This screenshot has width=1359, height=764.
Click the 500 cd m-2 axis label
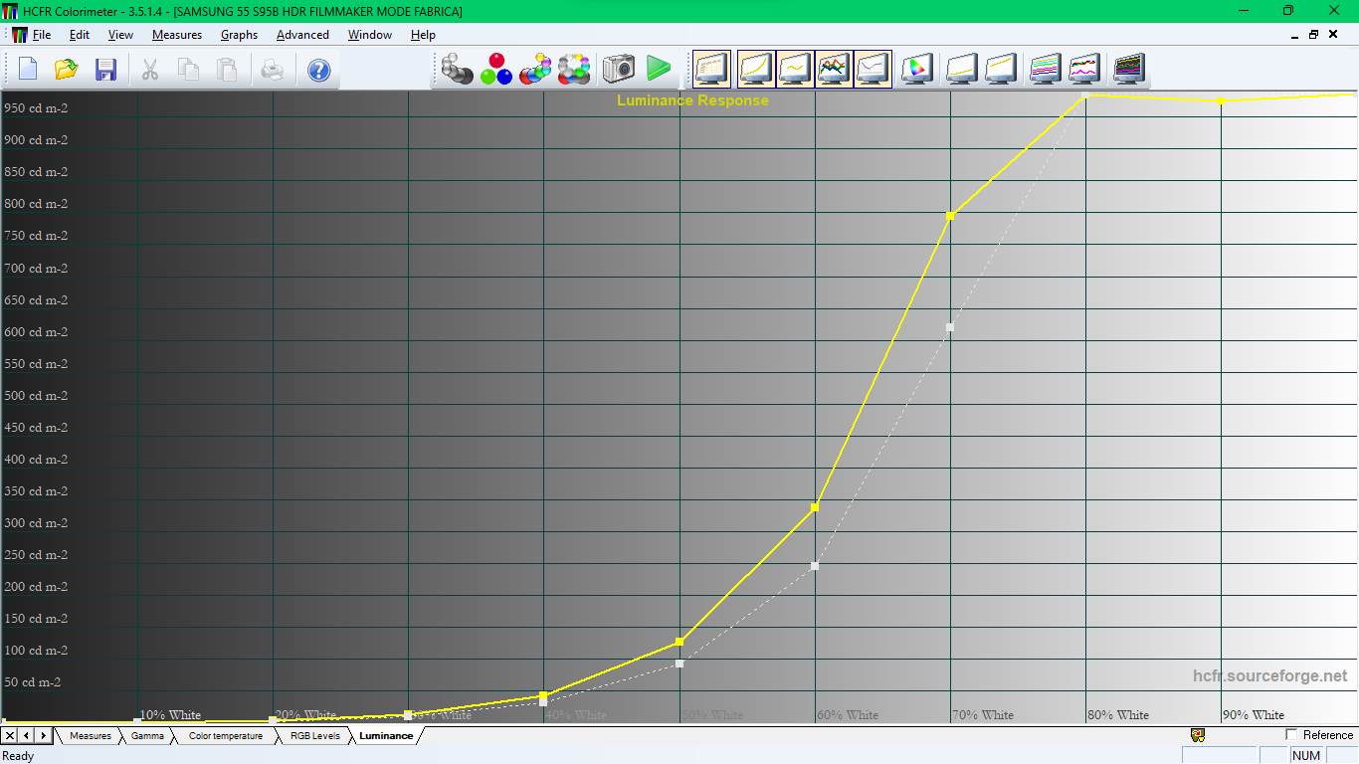(37, 396)
